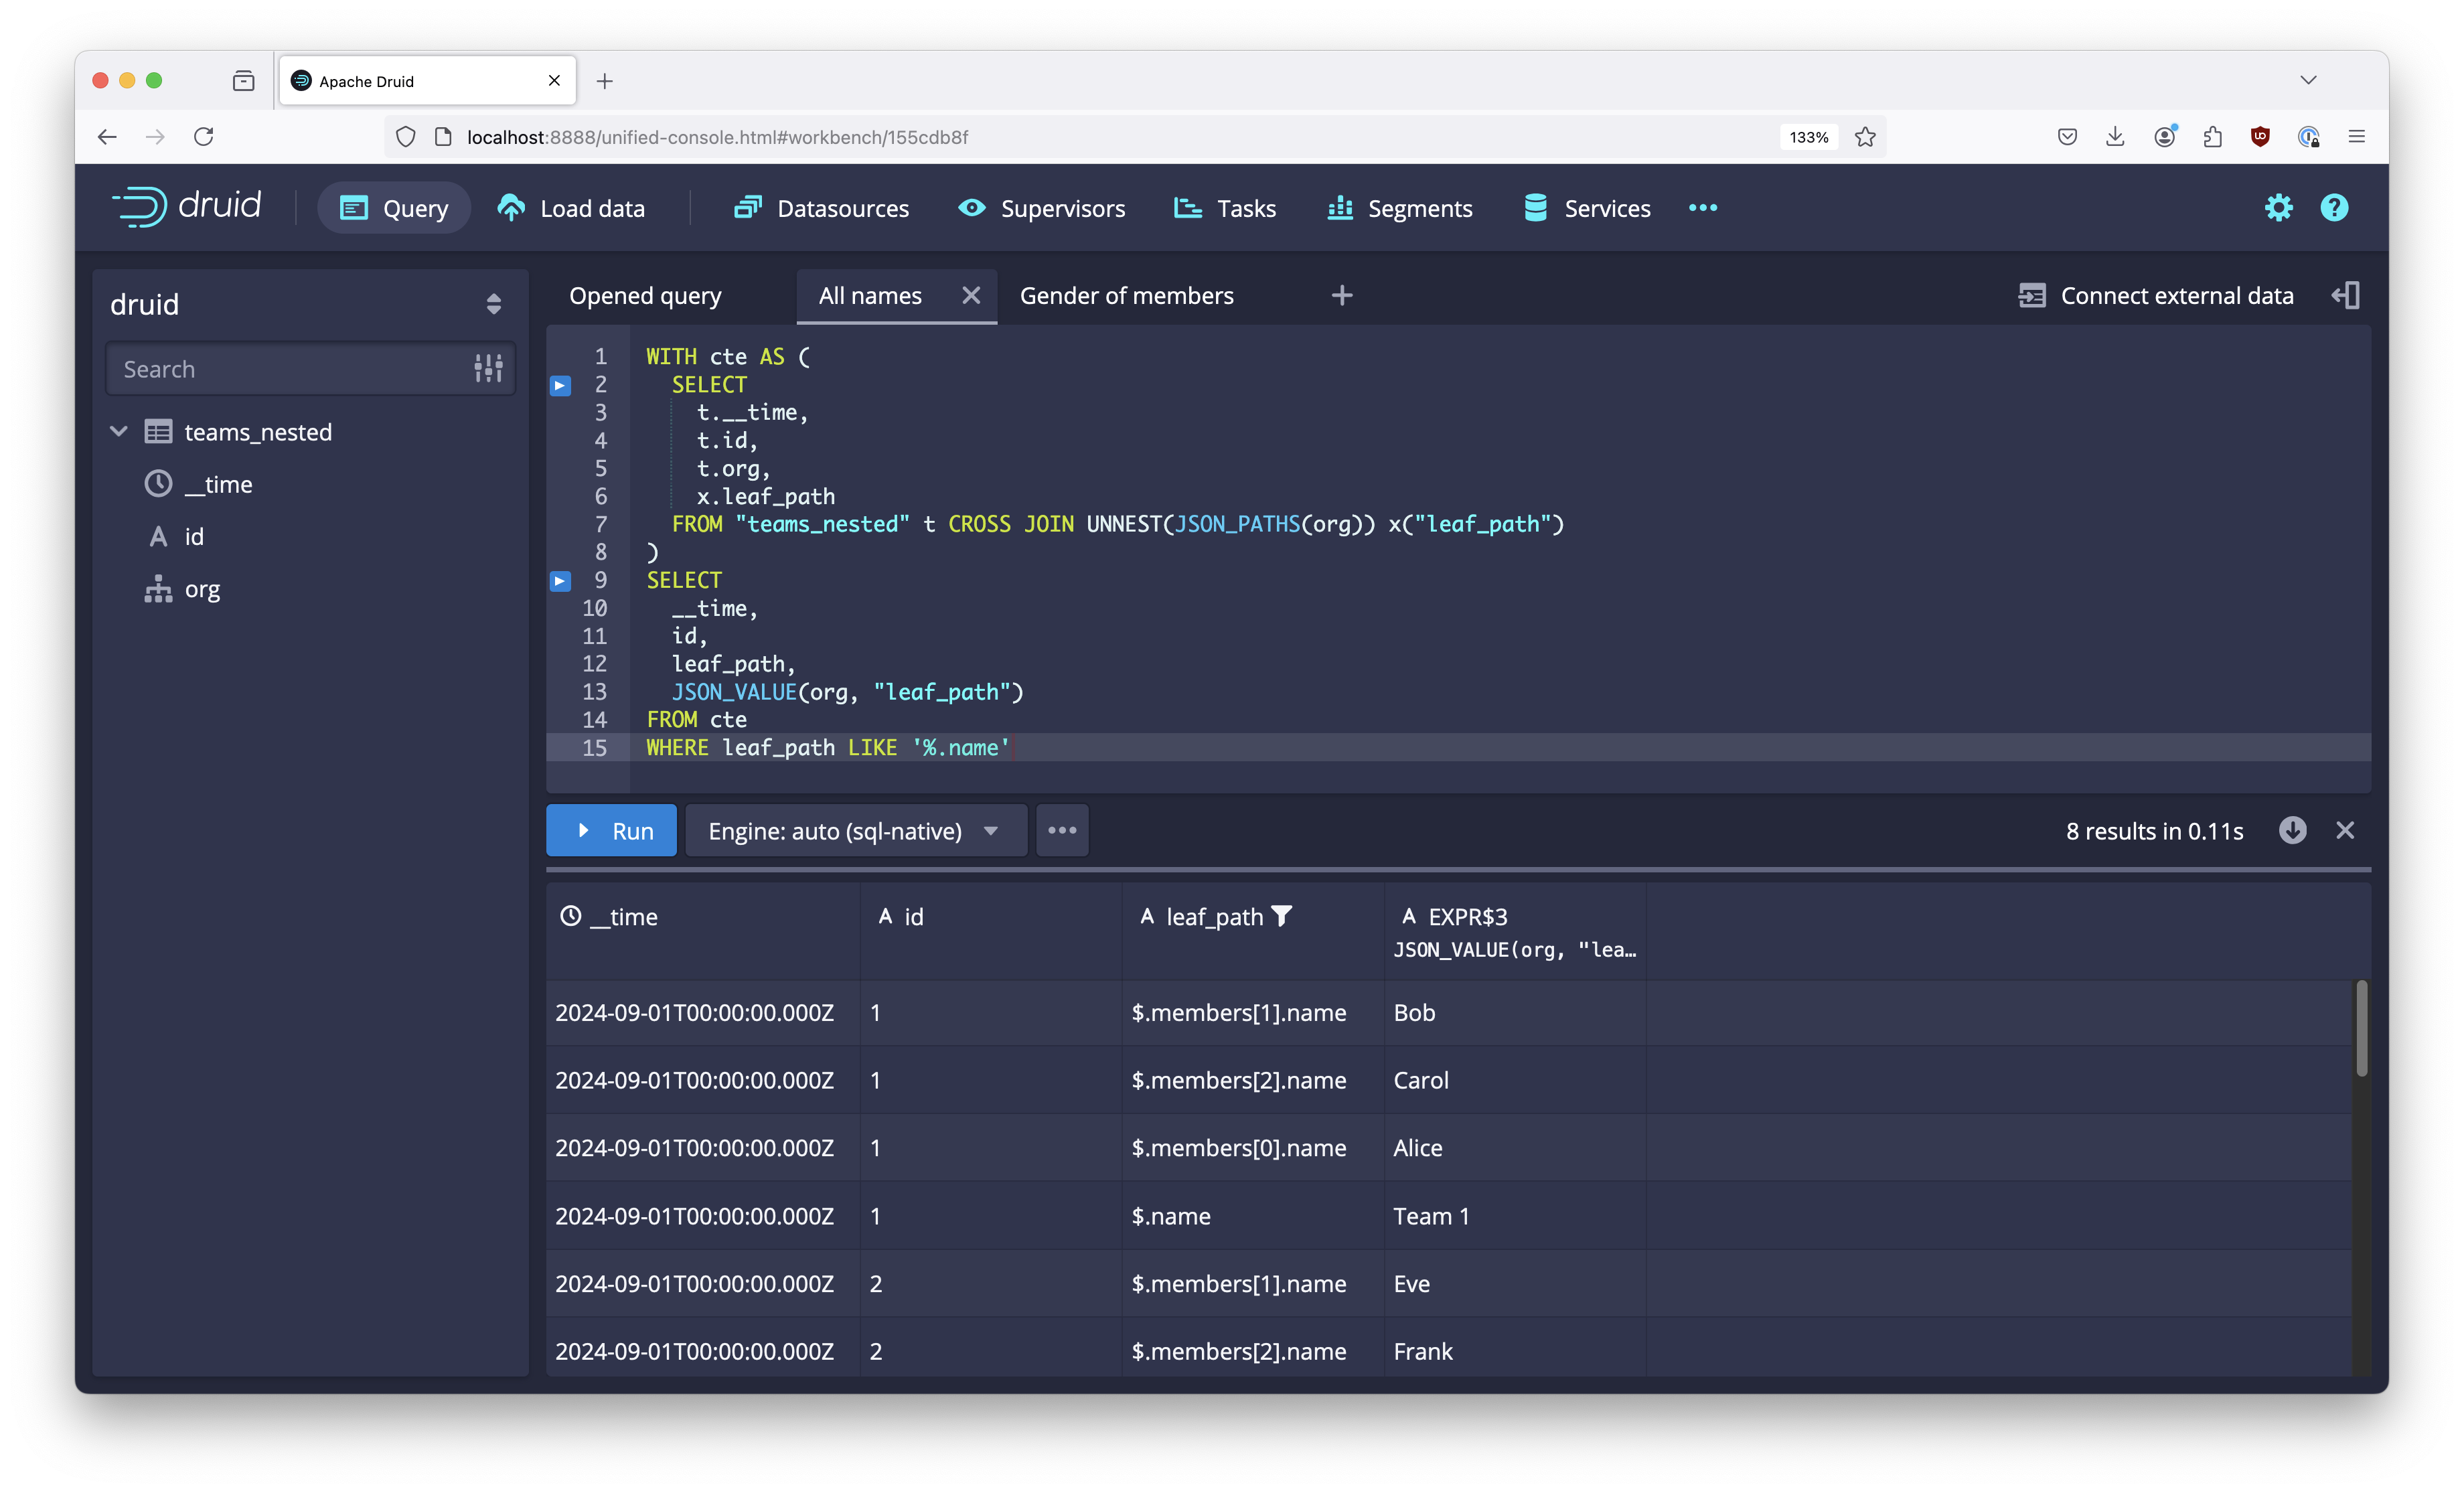Switch to Gender of members tab
Screen dimensions: 2464x1493
coord(1126,294)
